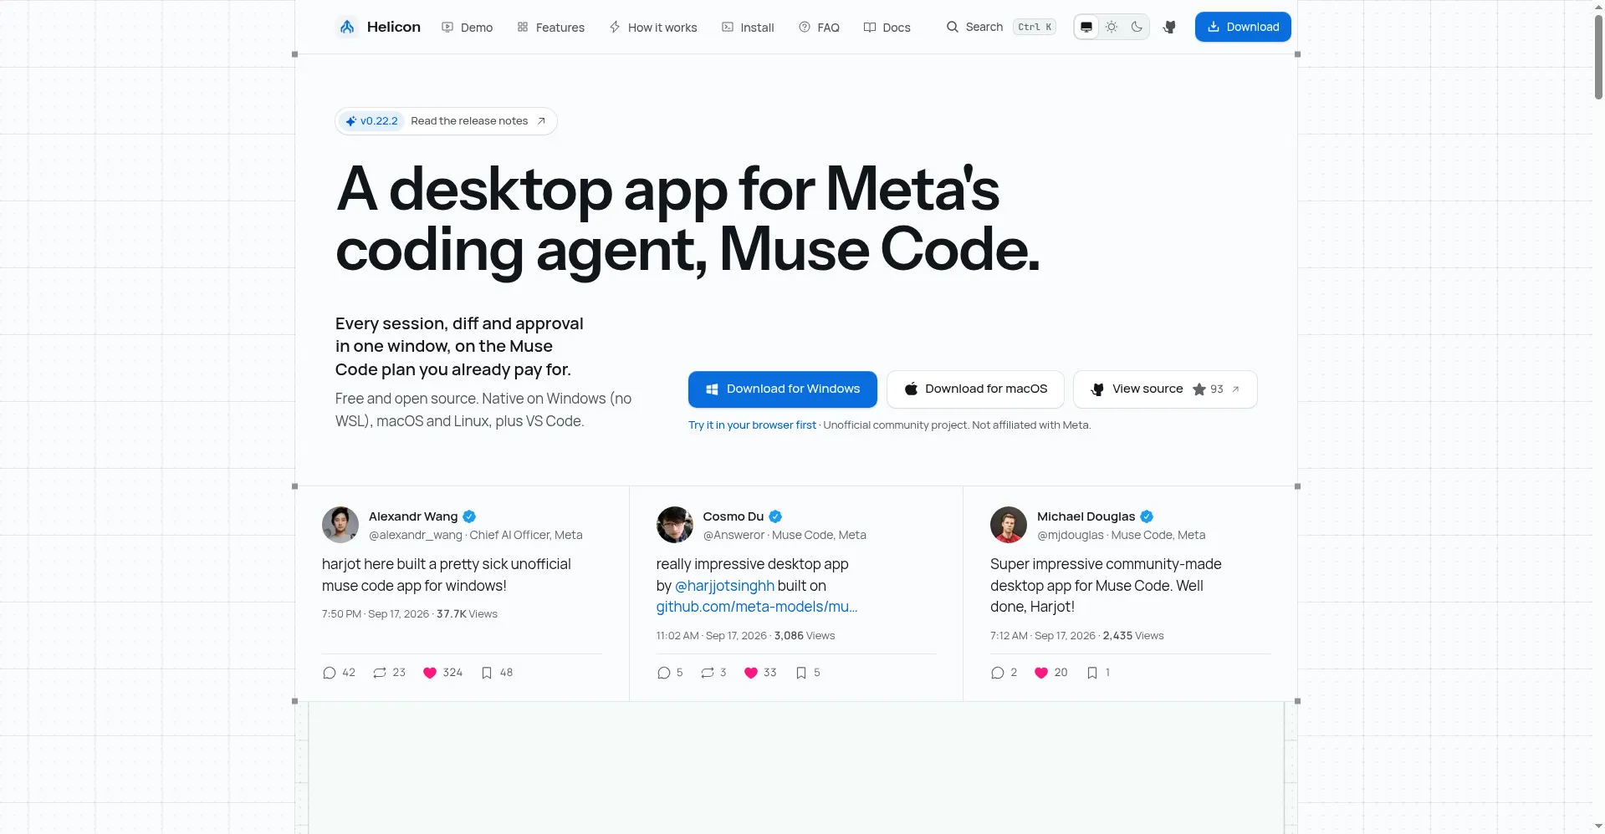The height and width of the screenshot is (834, 1605).
Task: Click verified badge next to Cosmo Du
Action: [775, 516]
